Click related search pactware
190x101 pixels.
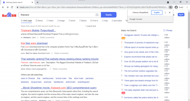pos(90,78)
